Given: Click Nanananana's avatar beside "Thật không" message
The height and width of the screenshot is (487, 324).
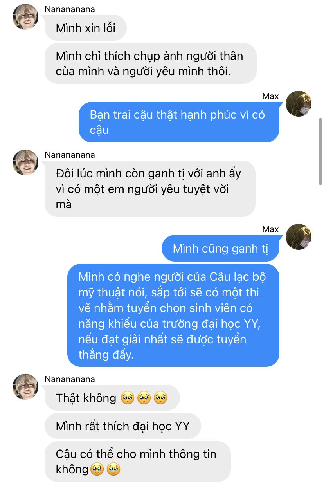Looking at the screenshot, I should [25, 386].
